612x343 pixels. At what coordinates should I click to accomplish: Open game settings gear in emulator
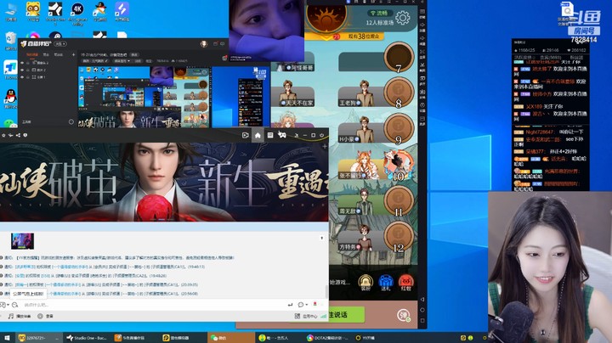pyautogui.click(x=402, y=18)
